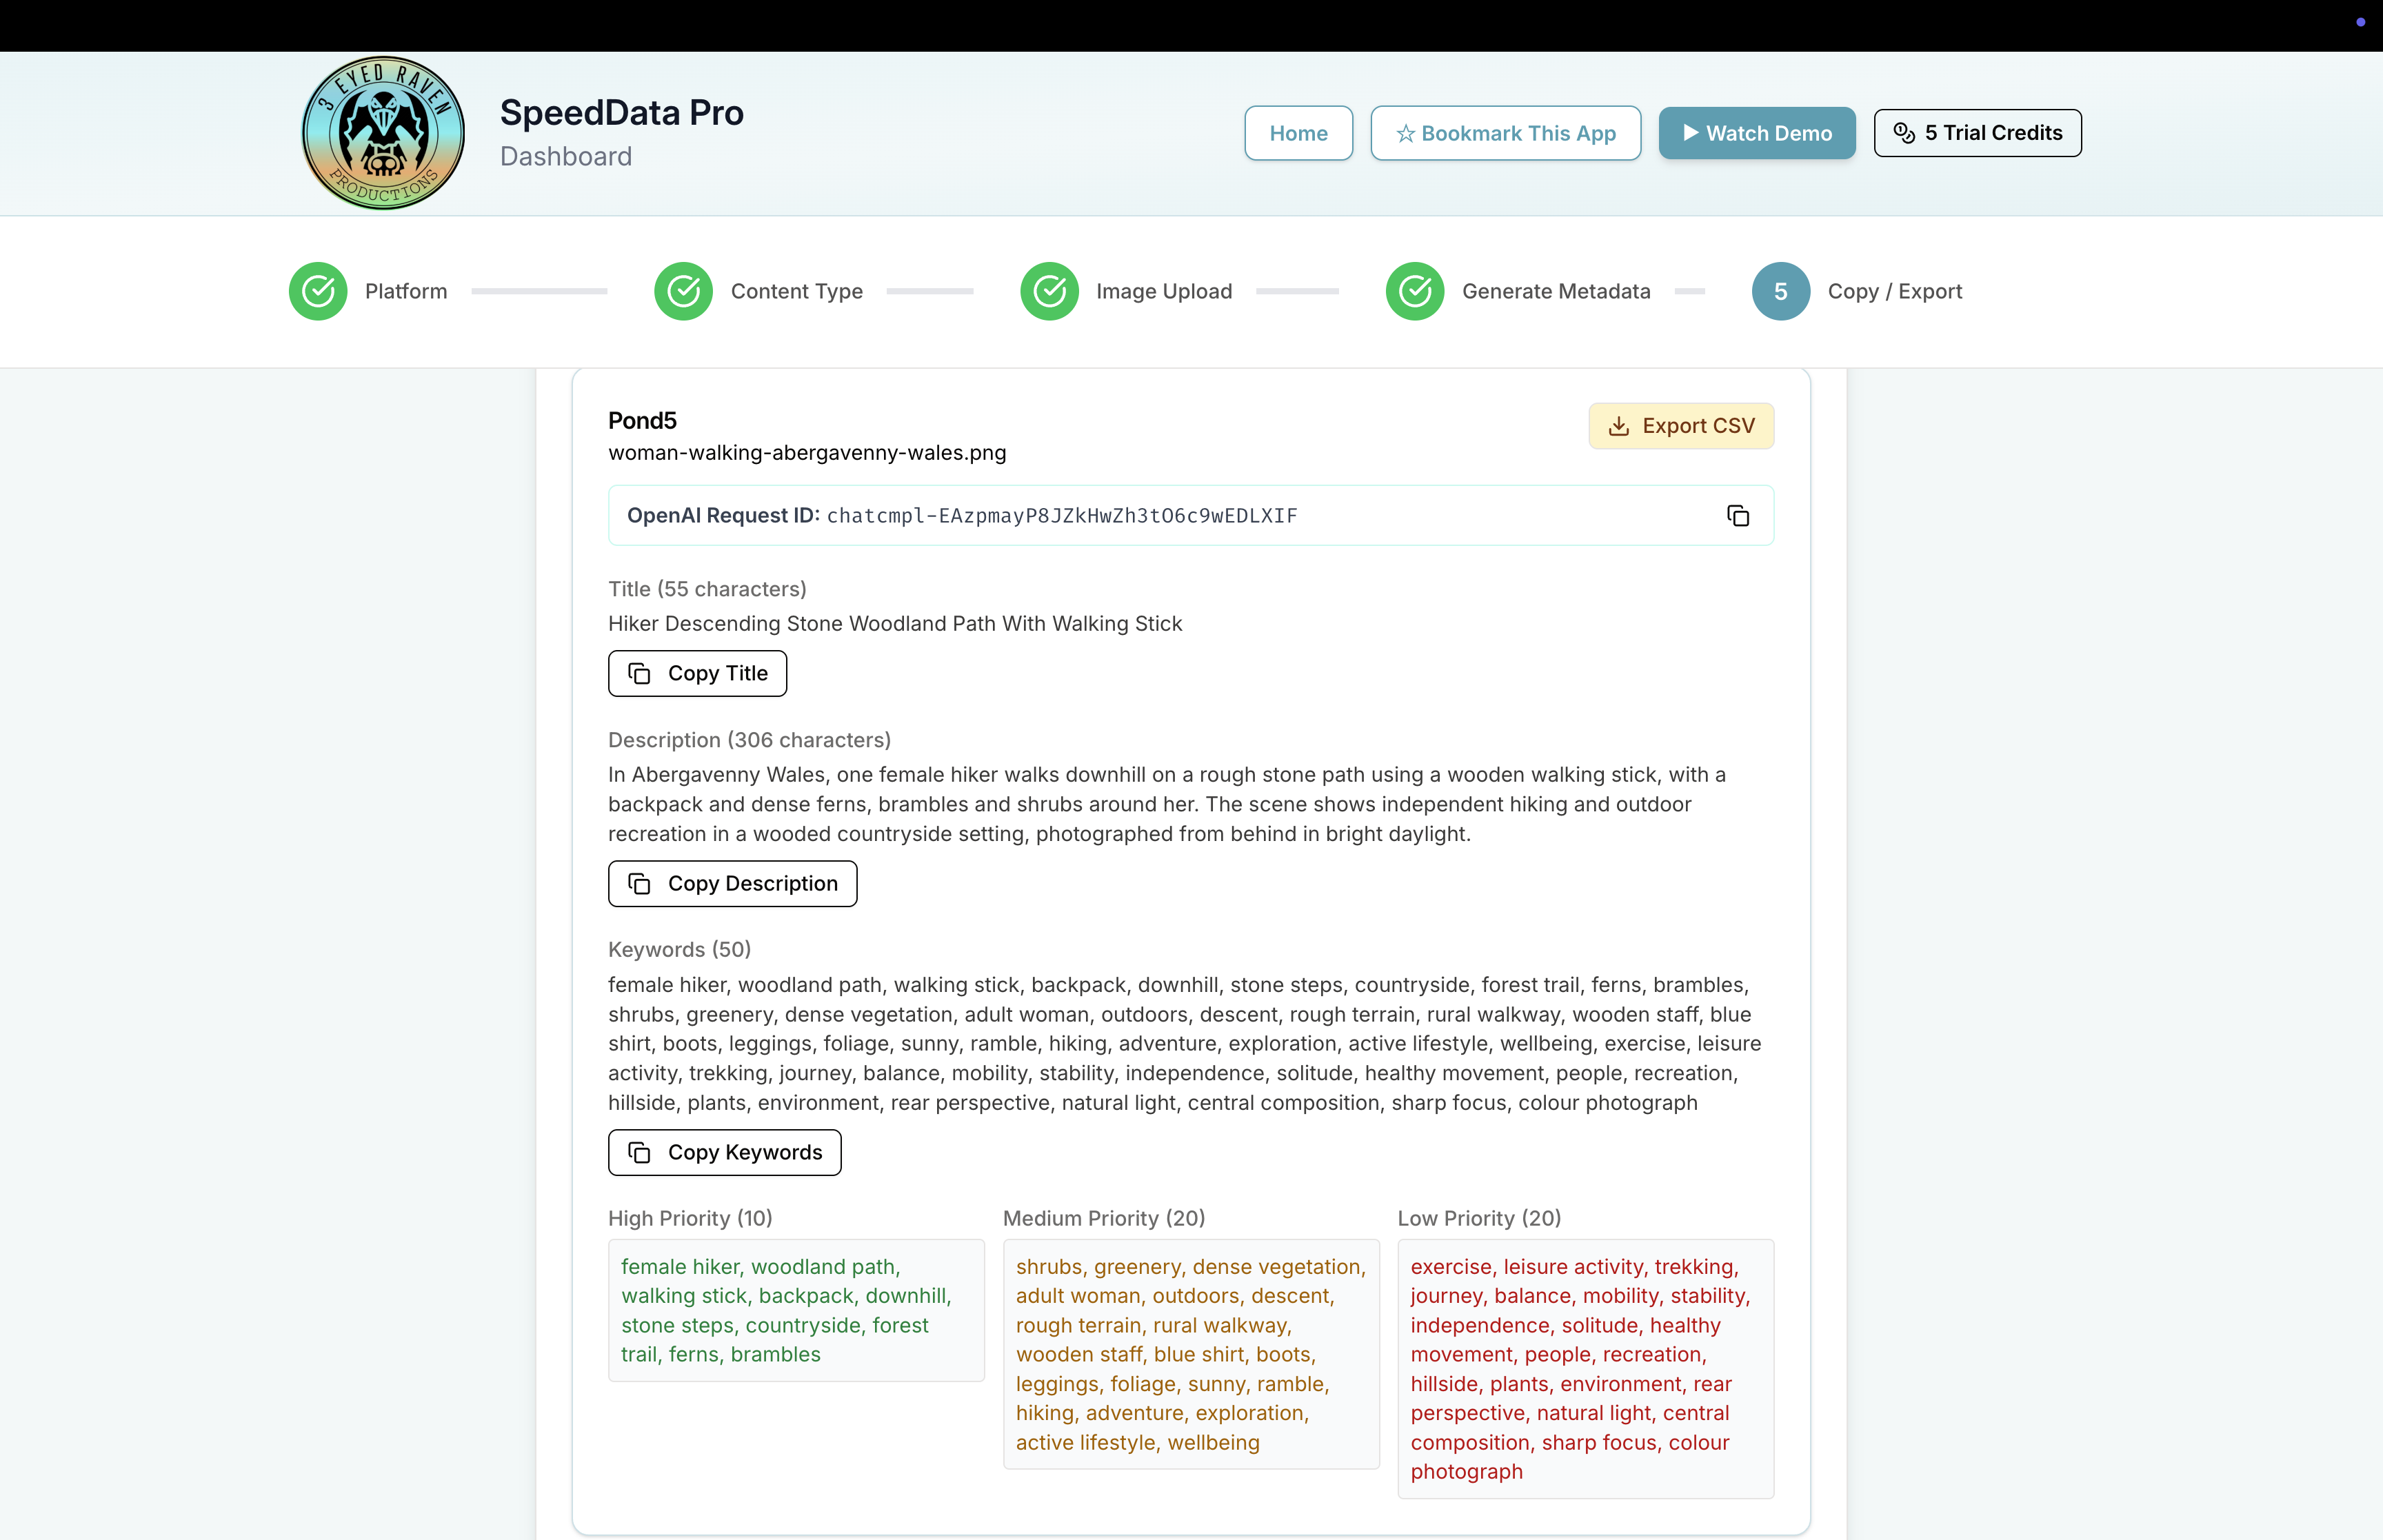The width and height of the screenshot is (2383, 1540).
Task: Click the Pond5 platform name
Action: pyautogui.click(x=642, y=421)
